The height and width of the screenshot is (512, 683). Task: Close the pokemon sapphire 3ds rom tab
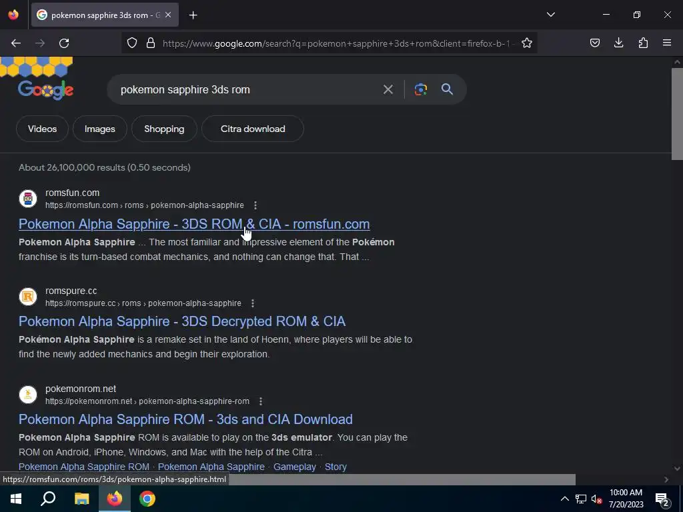tap(168, 15)
